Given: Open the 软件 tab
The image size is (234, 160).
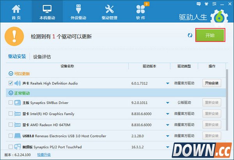Looking at the screenshot, I should [140, 12].
